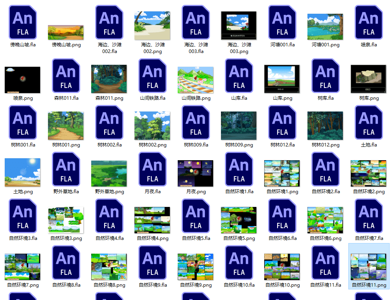This screenshot has width=392, height=300.
Task: Click the 海边、沙滩002.png beach thumbnail
Action: (152, 26)
